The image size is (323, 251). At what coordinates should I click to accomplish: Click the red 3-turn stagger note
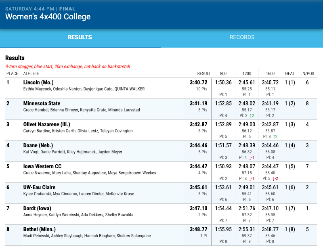tap(68, 67)
